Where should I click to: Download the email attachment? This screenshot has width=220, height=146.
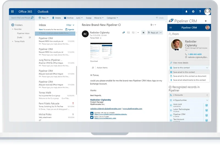tap(94, 61)
